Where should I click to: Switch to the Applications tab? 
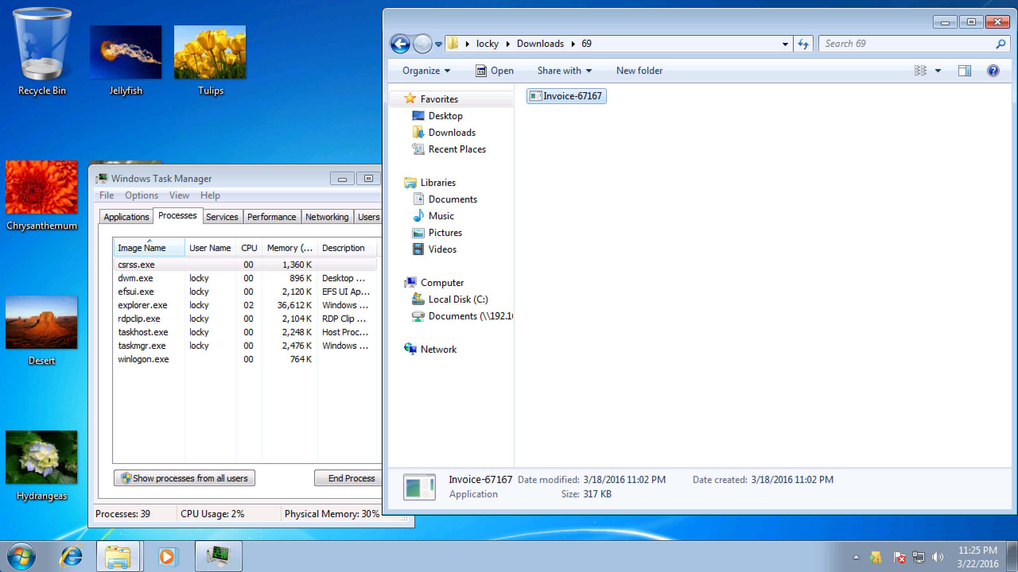point(126,217)
